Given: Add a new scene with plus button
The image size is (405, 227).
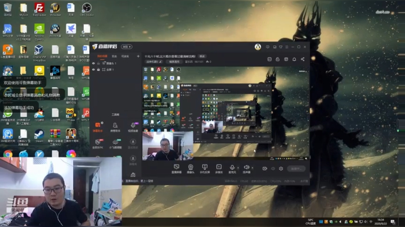Looking at the screenshot, I should click(x=138, y=56).
